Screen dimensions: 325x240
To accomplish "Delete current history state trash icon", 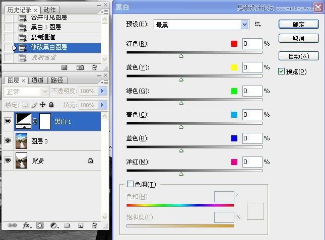I will coord(94,67).
